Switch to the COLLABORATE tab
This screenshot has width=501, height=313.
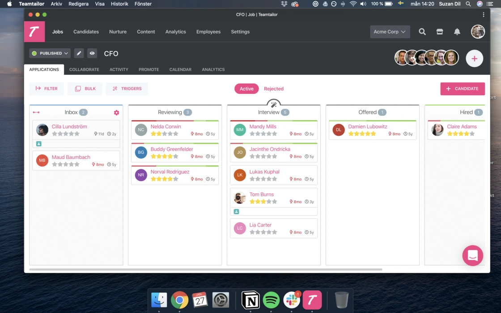(84, 69)
